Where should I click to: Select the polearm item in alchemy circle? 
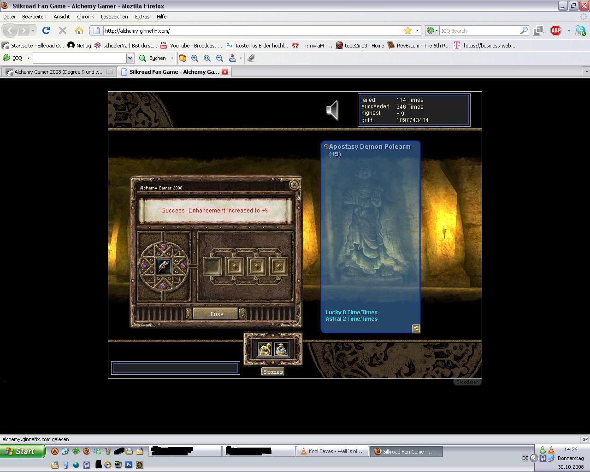164,266
